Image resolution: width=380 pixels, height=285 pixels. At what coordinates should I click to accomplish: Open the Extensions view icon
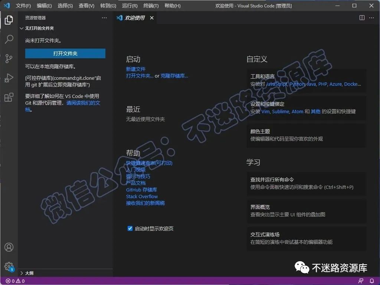[9, 97]
